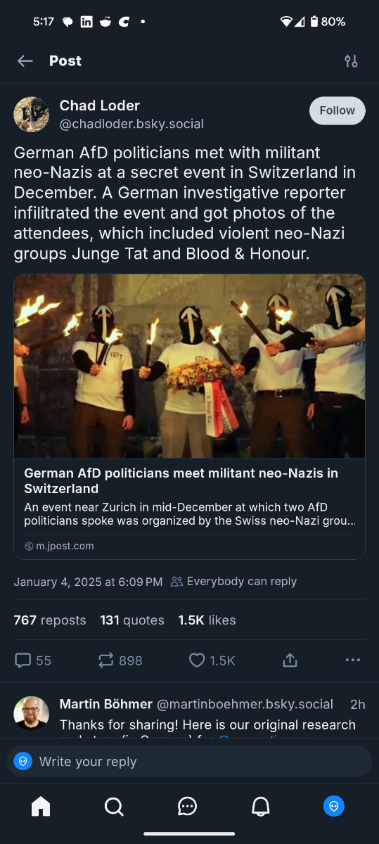
Task: Open Chad Loder's profile avatar
Action: tap(32, 115)
